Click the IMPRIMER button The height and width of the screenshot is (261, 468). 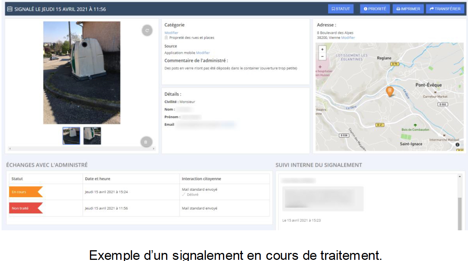pyautogui.click(x=408, y=9)
